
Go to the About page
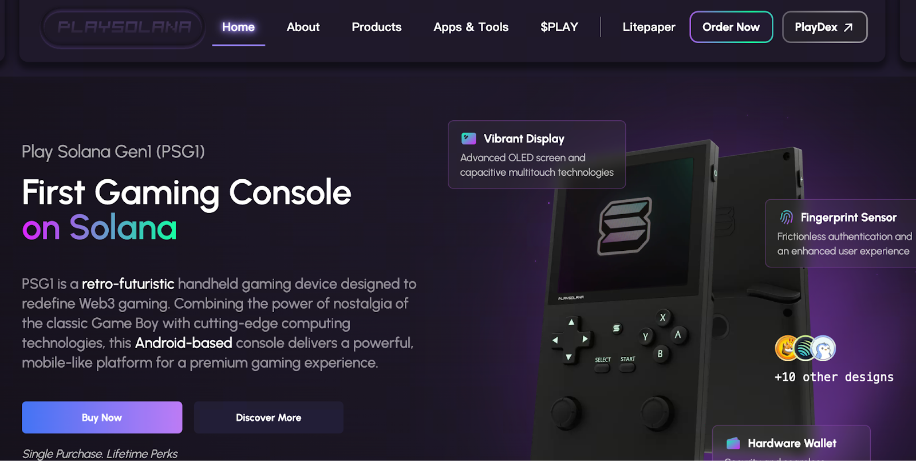coord(303,27)
